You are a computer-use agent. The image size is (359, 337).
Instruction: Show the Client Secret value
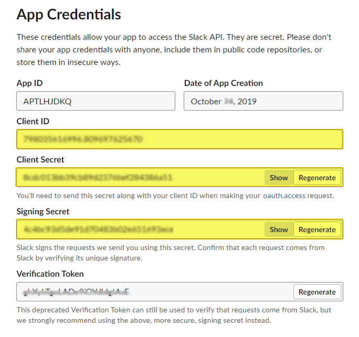coord(279,178)
